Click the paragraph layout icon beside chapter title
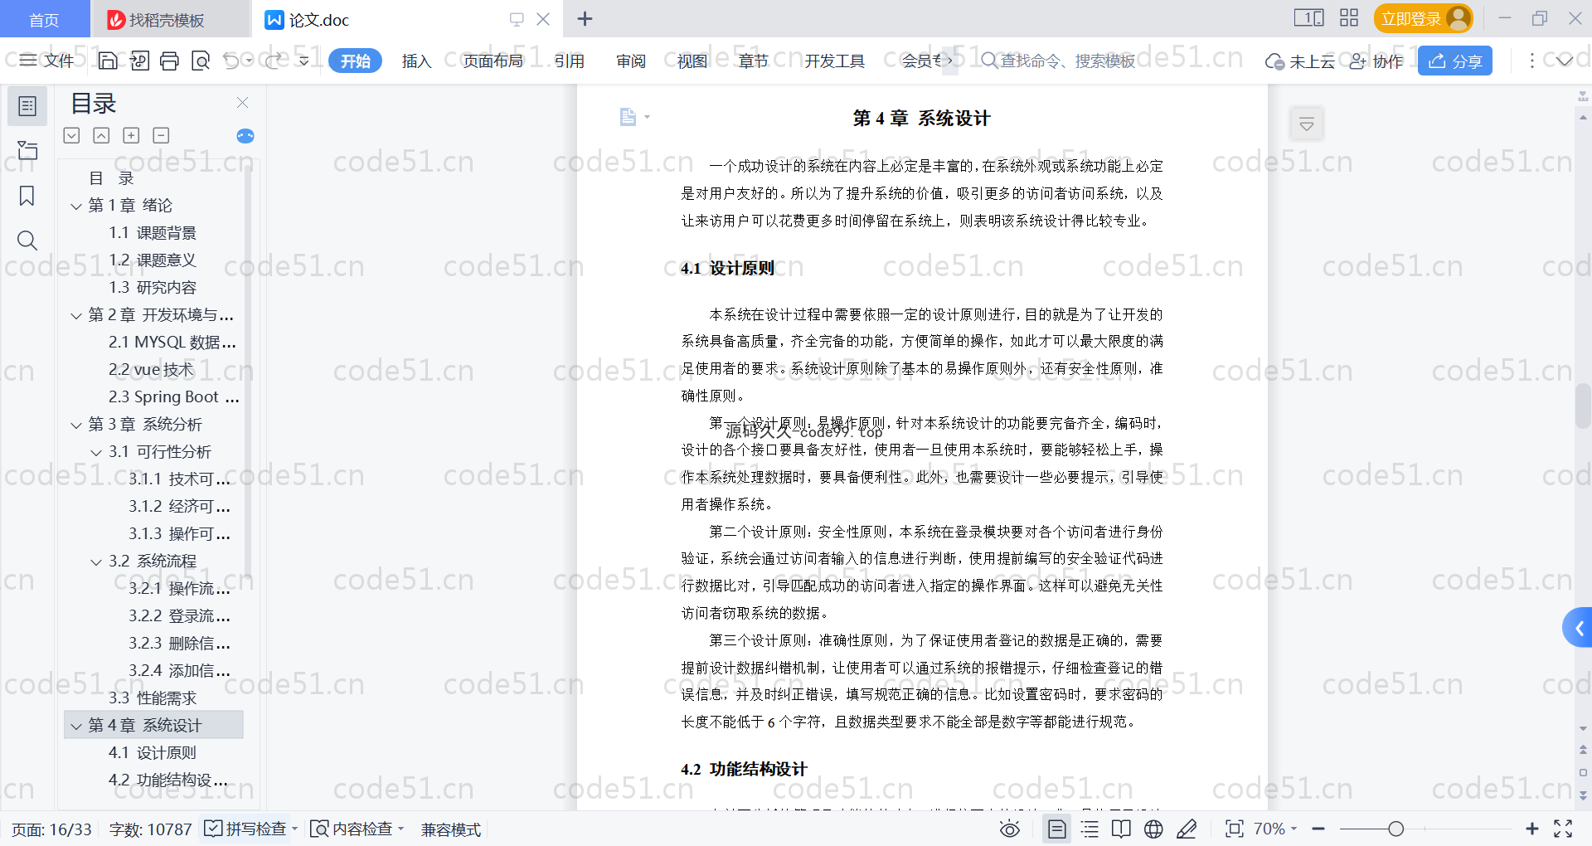 pos(629,117)
